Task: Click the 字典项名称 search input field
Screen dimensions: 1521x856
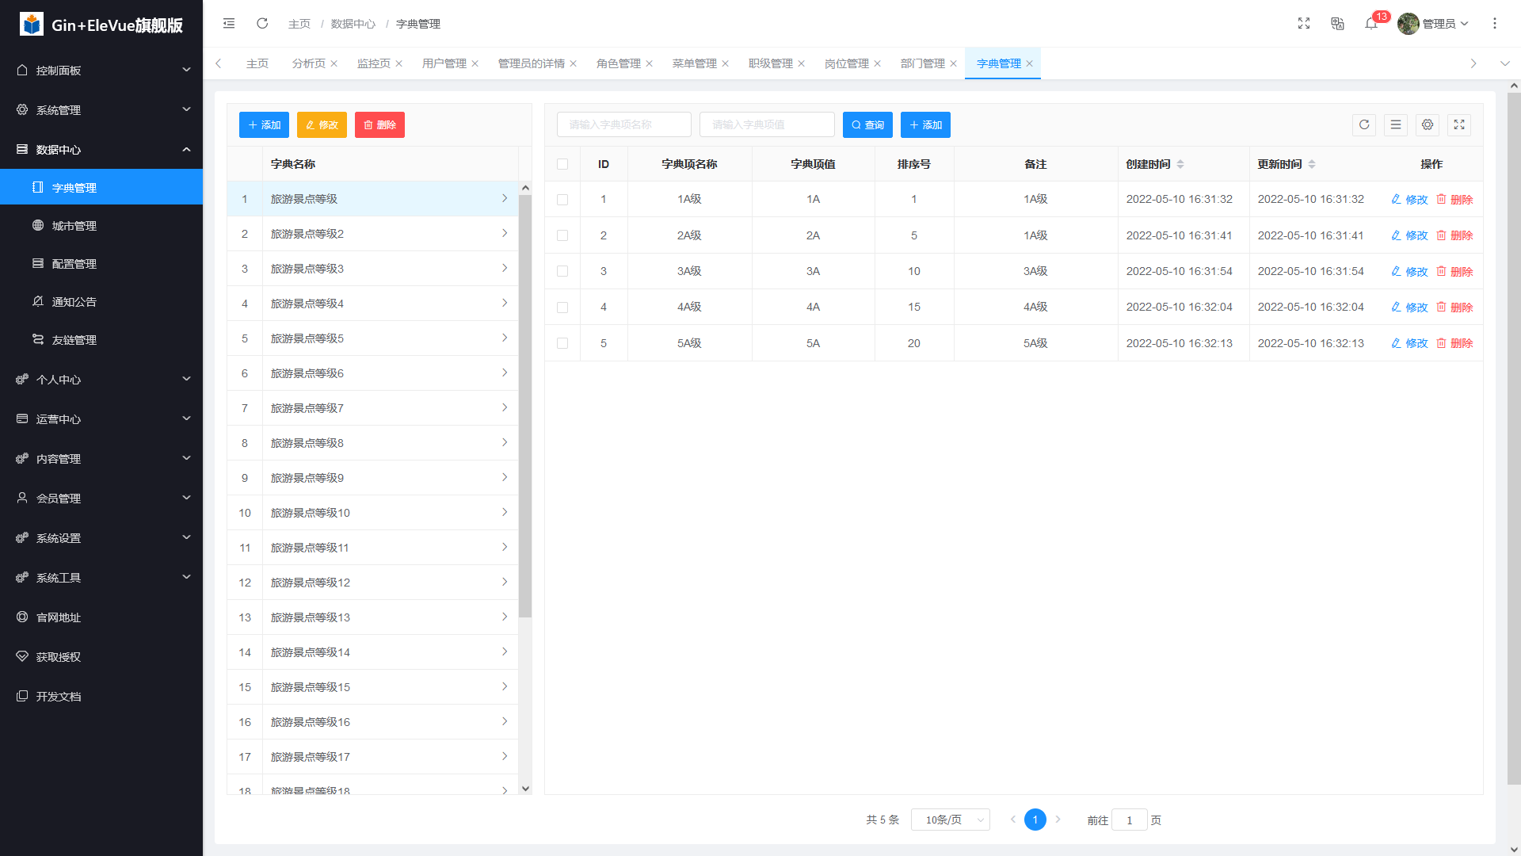Action: pos(624,124)
